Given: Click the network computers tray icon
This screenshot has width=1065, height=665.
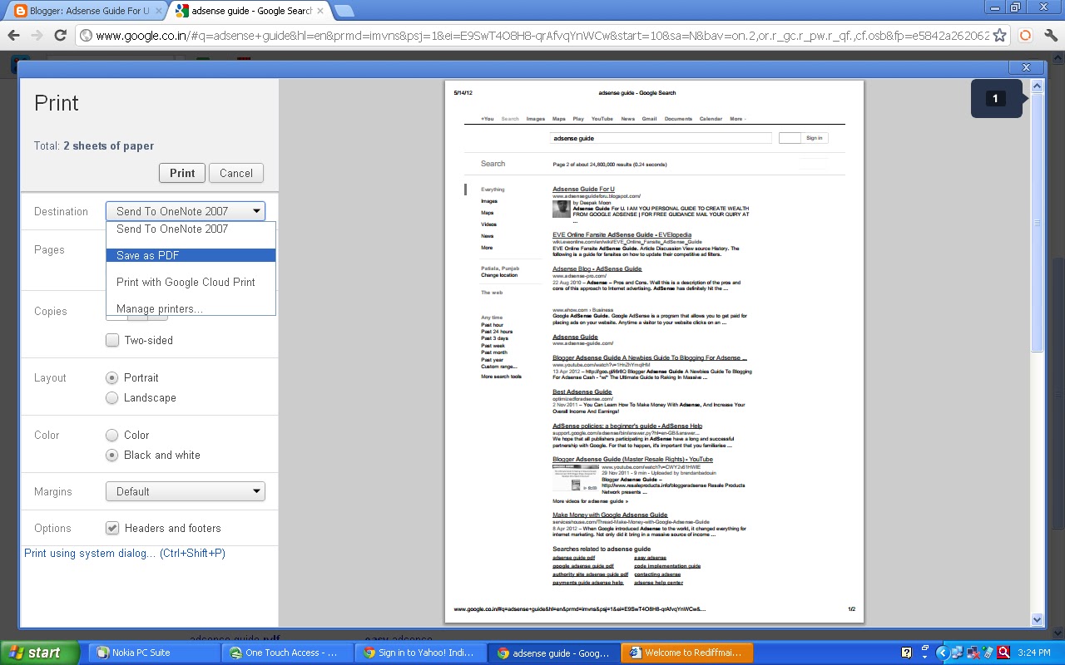Looking at the screenshot, I should (x=958, y=653).
